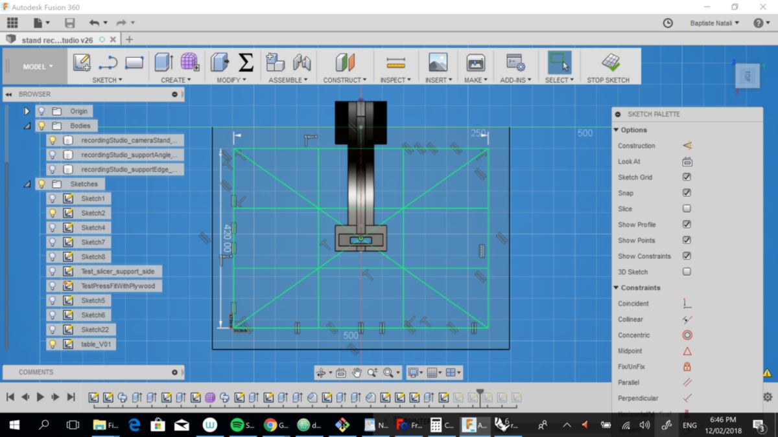Collapse the Options section of Sketch Palette

(617, 130)
